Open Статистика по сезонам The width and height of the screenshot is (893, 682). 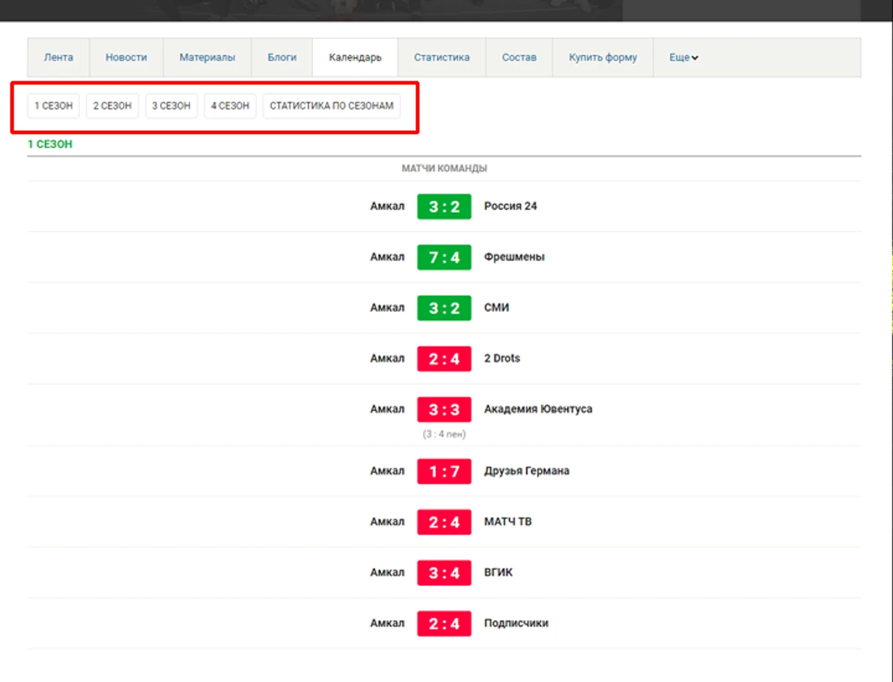pyautogui.click(x=332, y=106)
